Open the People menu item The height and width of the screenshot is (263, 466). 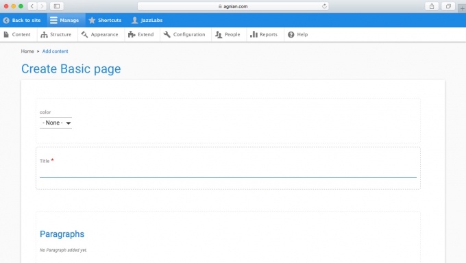pyautogui.click(x=228, y=34)
